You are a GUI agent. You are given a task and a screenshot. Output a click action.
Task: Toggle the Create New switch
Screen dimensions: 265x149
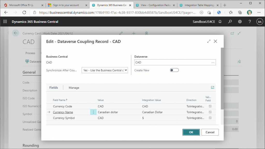pos(174,70)
